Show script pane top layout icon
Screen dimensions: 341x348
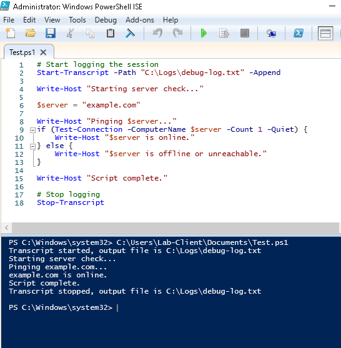(x=325, y=34)
